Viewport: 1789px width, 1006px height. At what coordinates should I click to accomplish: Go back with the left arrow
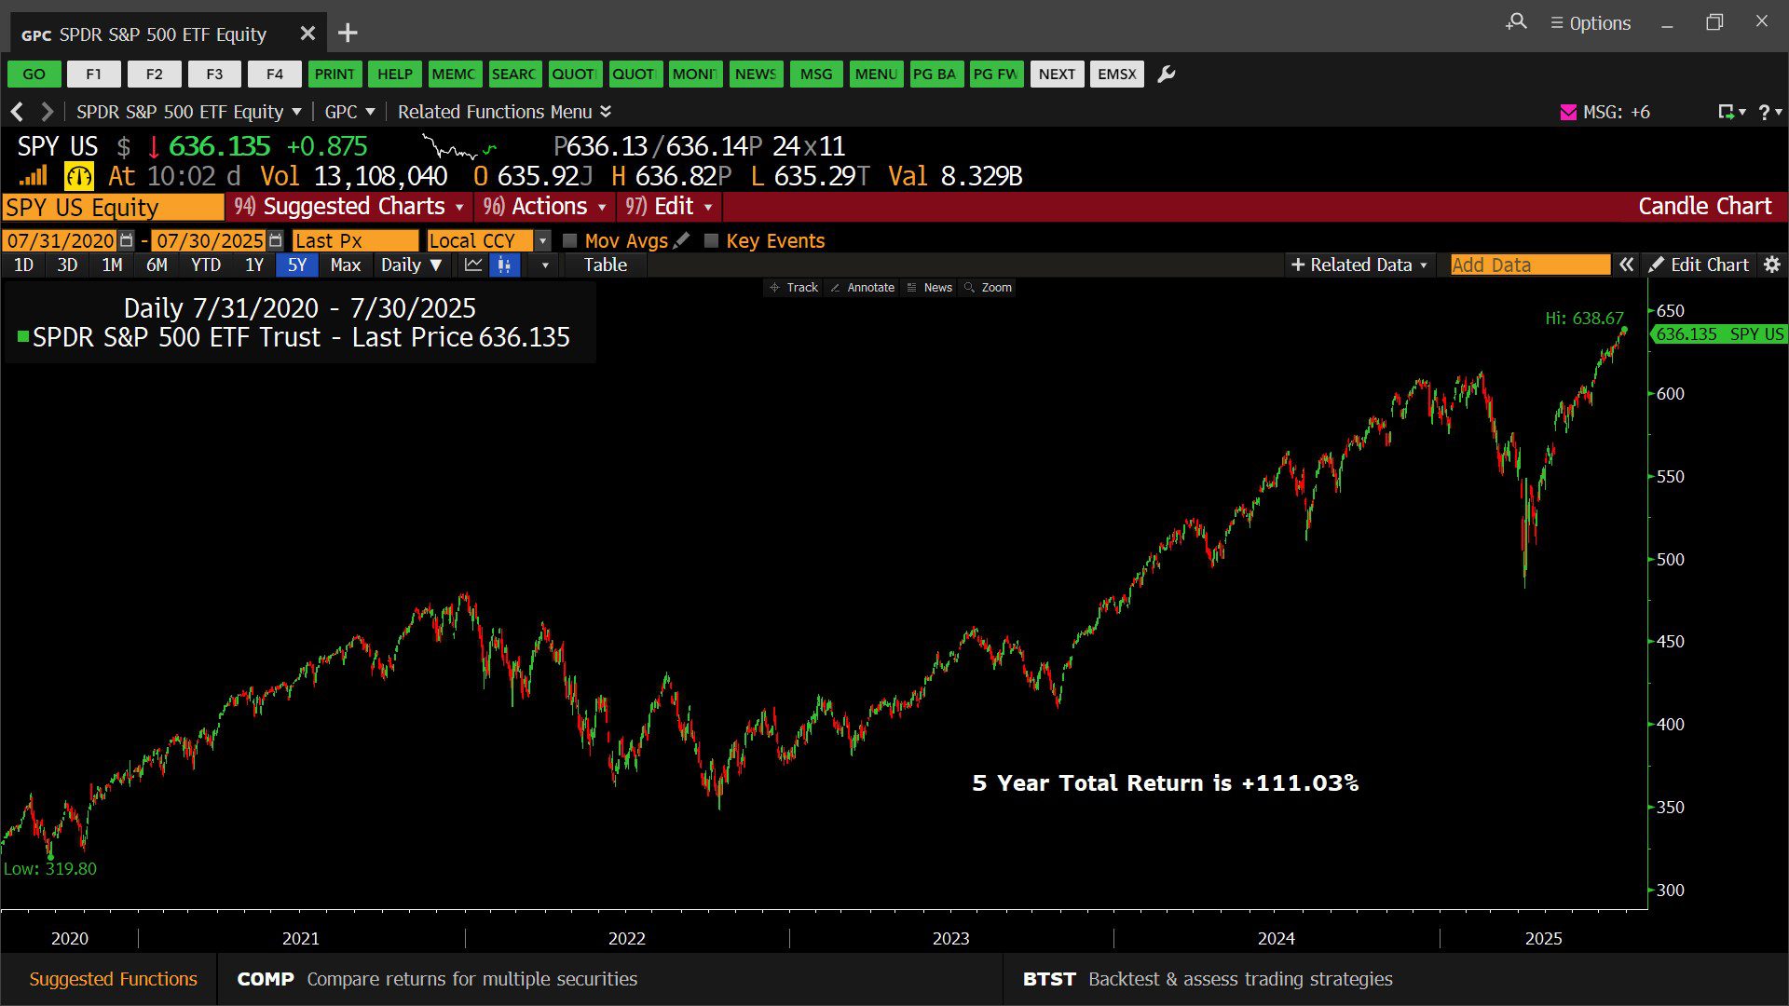point(17,112)
